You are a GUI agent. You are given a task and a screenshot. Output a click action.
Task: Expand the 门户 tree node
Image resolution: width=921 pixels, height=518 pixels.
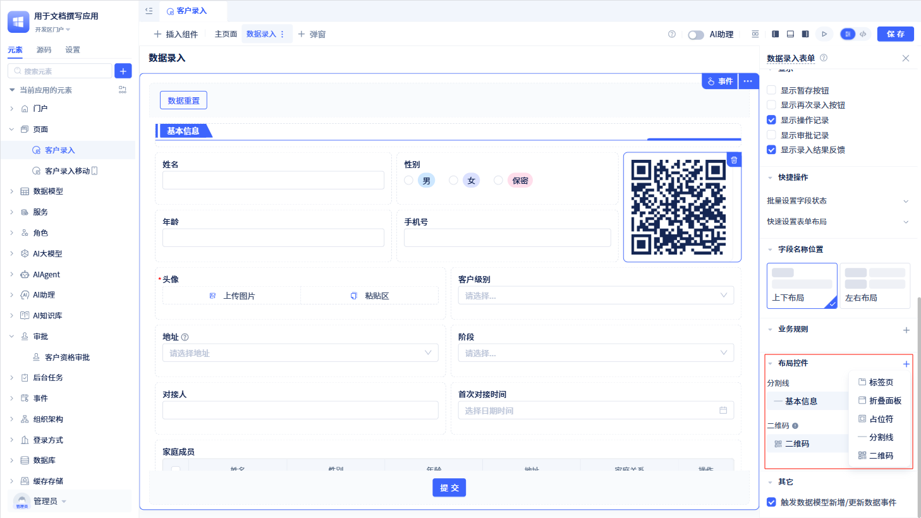[x=11, y=109]
